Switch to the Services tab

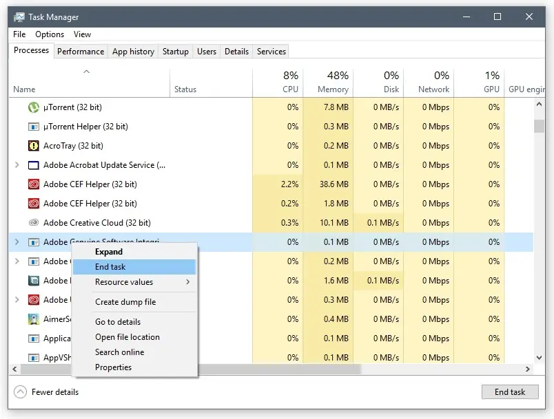271,52
